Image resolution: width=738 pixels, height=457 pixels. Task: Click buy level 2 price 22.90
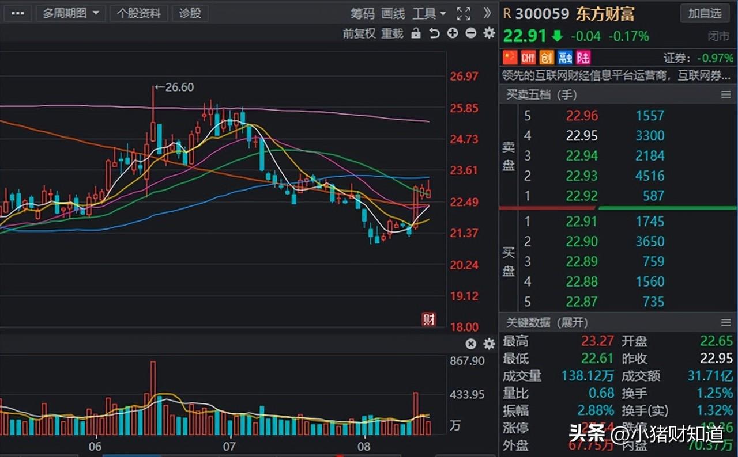582,242
